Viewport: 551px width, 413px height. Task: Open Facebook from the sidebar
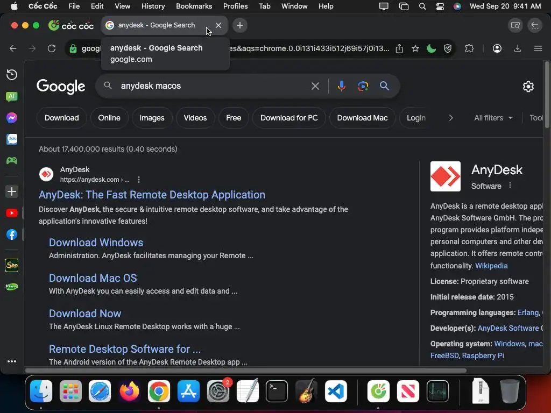click(x=12, y=234)
